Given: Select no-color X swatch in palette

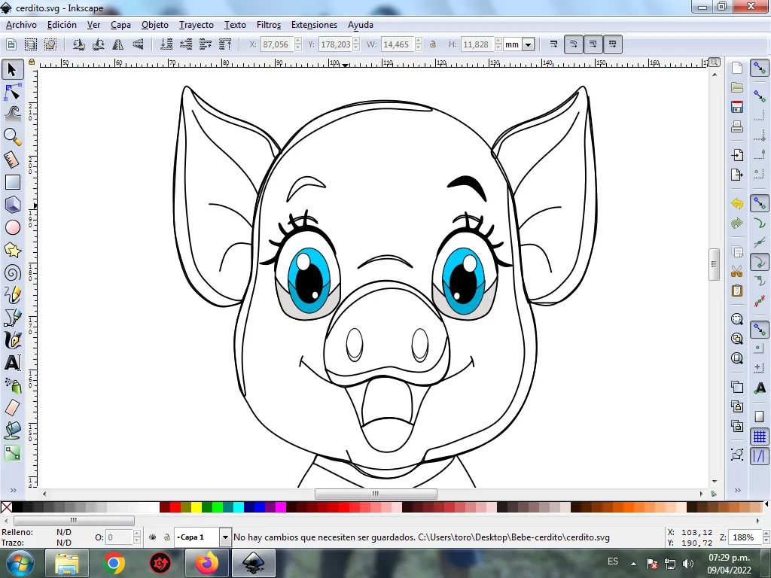Looking at the screenshot, I should pyautogui.click(x=6, y=507).
